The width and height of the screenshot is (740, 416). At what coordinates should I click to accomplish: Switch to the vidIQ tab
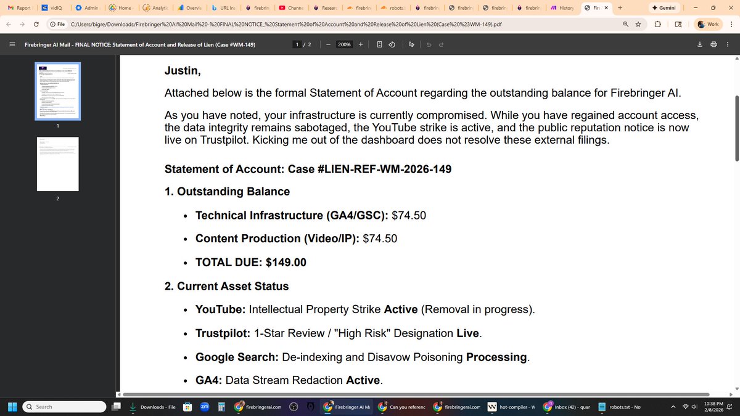[x=52, y=7]
